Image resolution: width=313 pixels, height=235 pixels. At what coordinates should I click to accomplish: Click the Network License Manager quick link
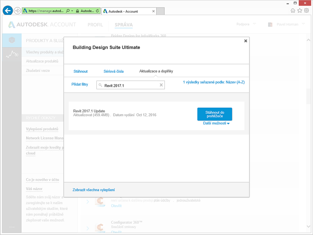(x=45, y=138)
